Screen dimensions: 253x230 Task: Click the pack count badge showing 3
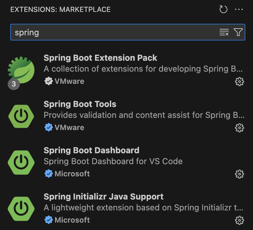(14, 84)
